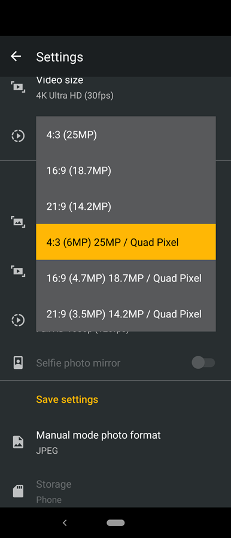Tap the Storage SD card icon
Image resolution: width=231 pixels, height=538 pixels.
[18, 491]
